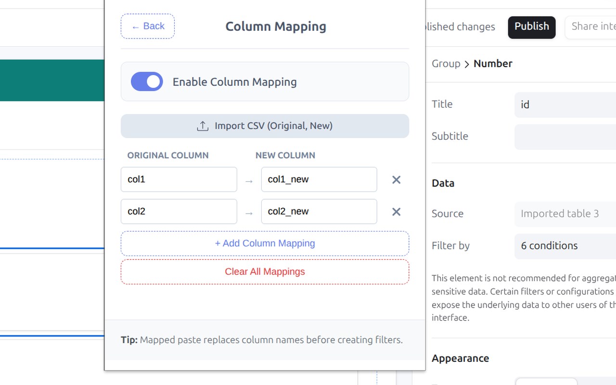Edit the new column field col2_new
This screenshot has height=385, width=616.
(x=319, y=211)
